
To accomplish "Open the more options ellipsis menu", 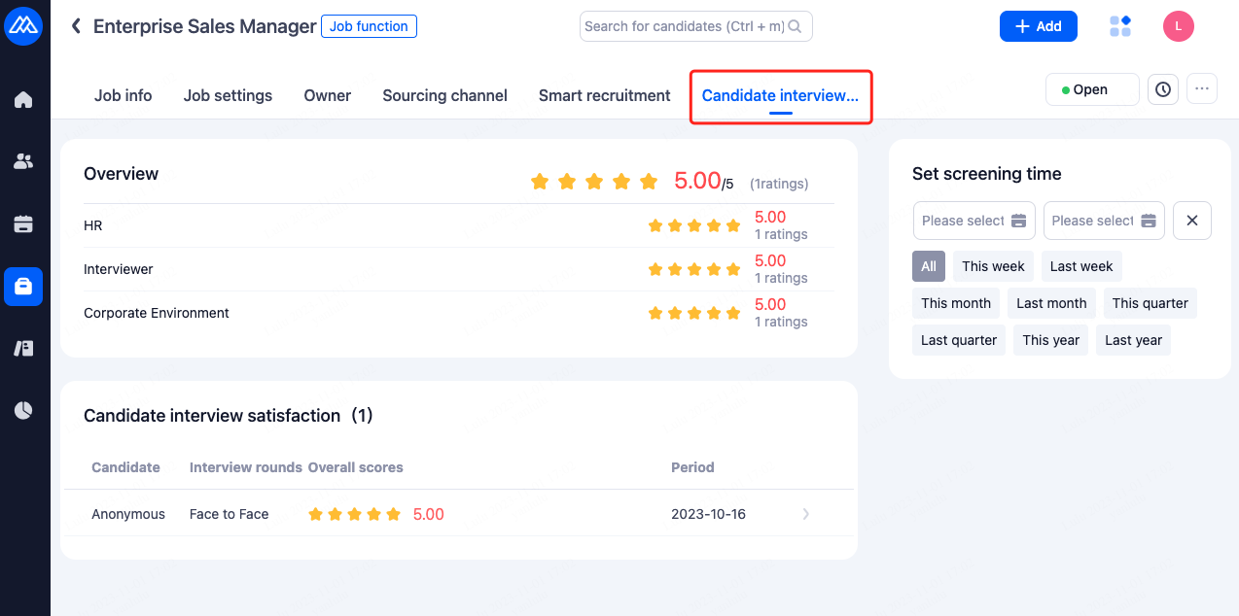I will 1202,89.
